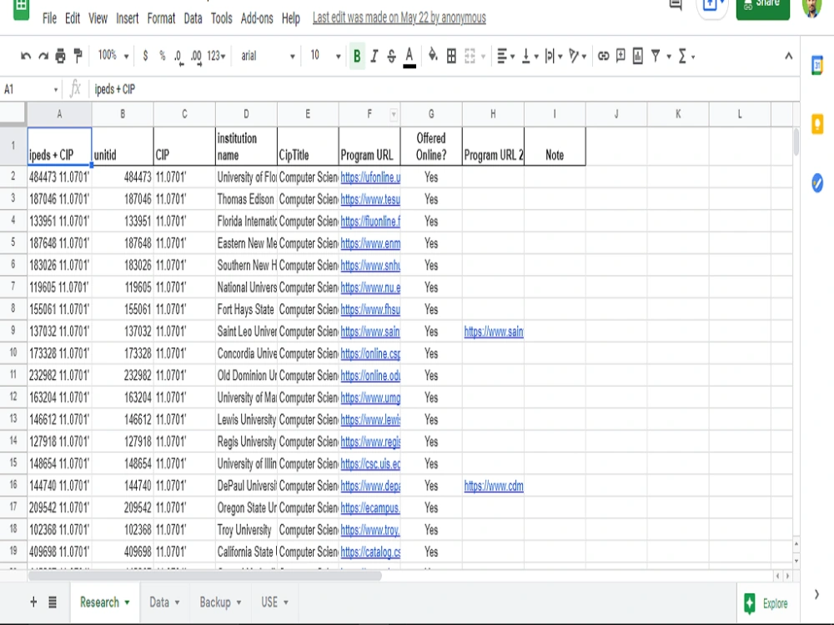
Task: Redo the last action
Action: click(43, 56)
